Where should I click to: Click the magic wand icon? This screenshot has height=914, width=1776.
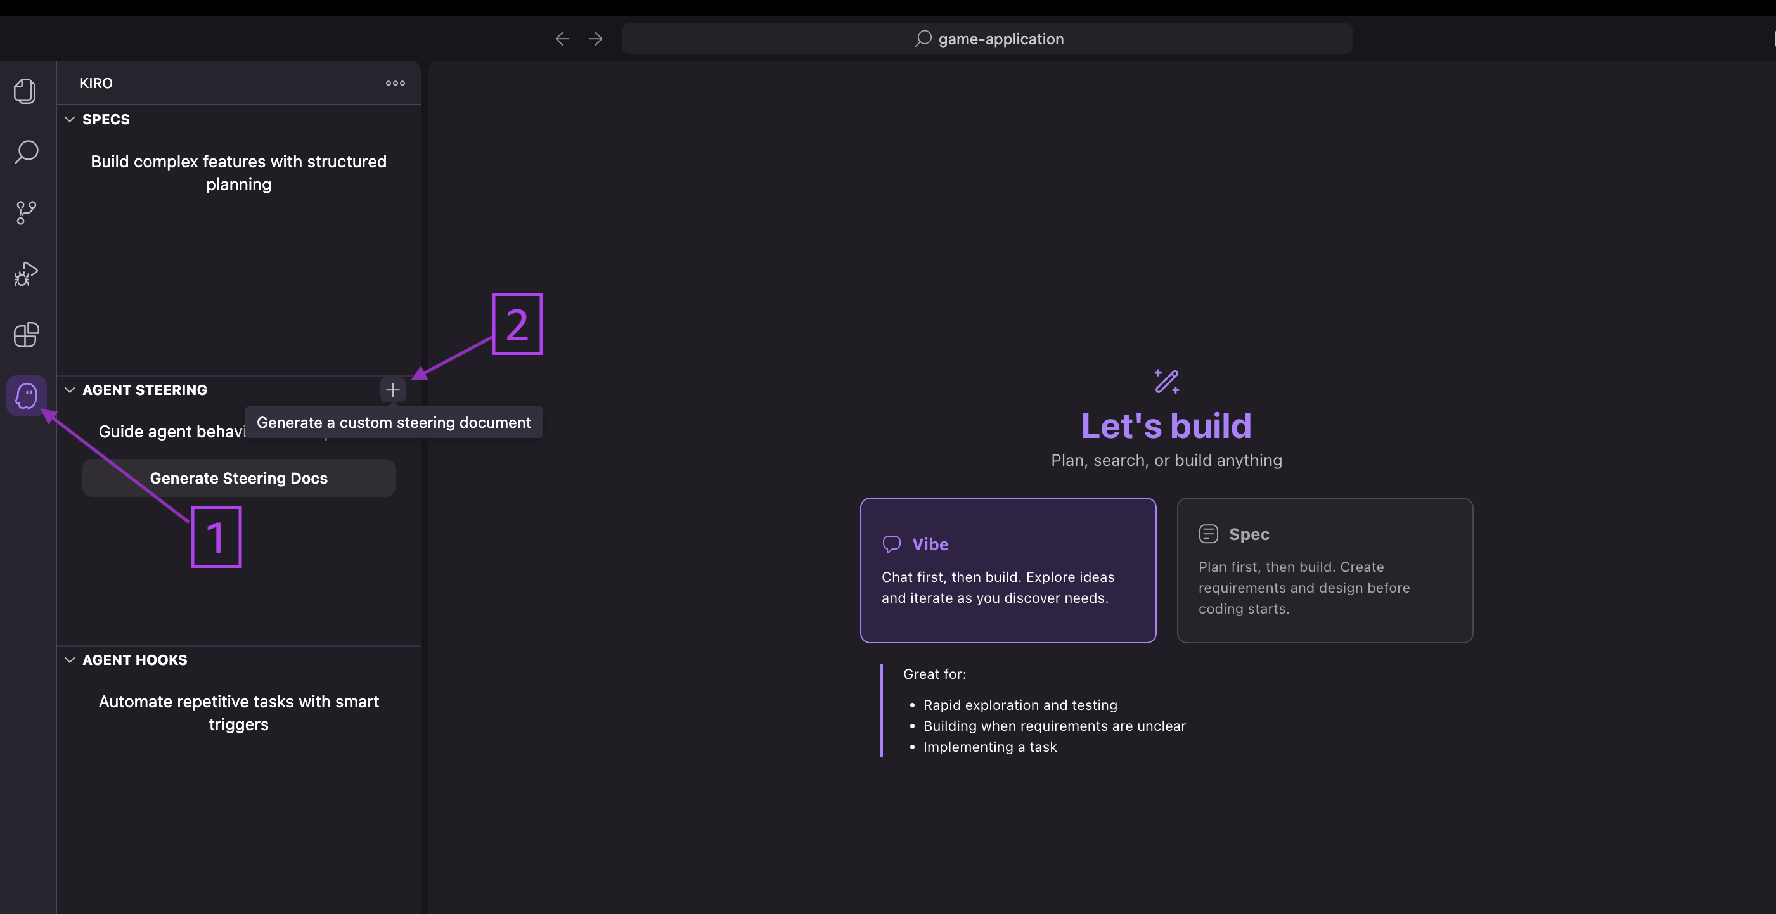[1166, 381]
